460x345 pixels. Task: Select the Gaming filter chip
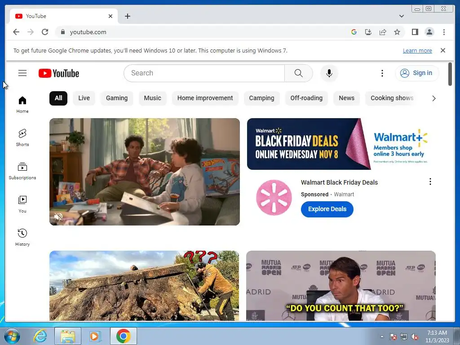pos(117,98)
